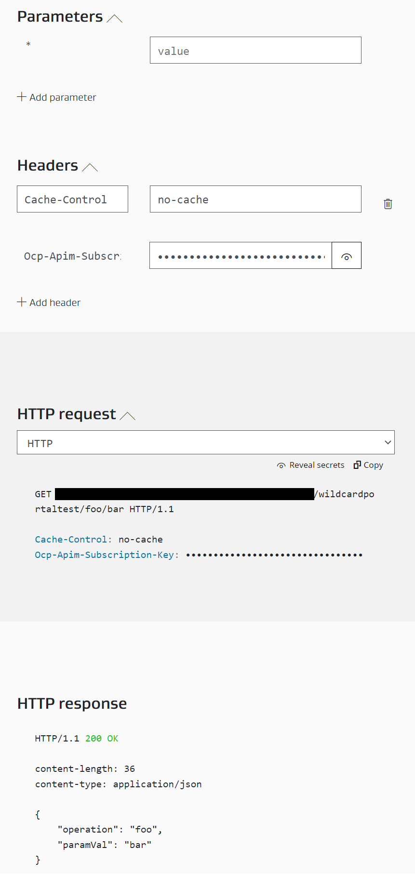Click the eye icon next to Reveal secrets
This screenshot has height=874, width=415.
tap(281, 465)
